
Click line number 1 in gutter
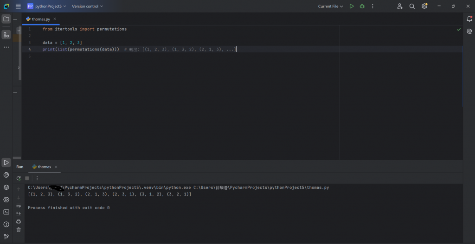pyautogui.click(x=30, y=29)
